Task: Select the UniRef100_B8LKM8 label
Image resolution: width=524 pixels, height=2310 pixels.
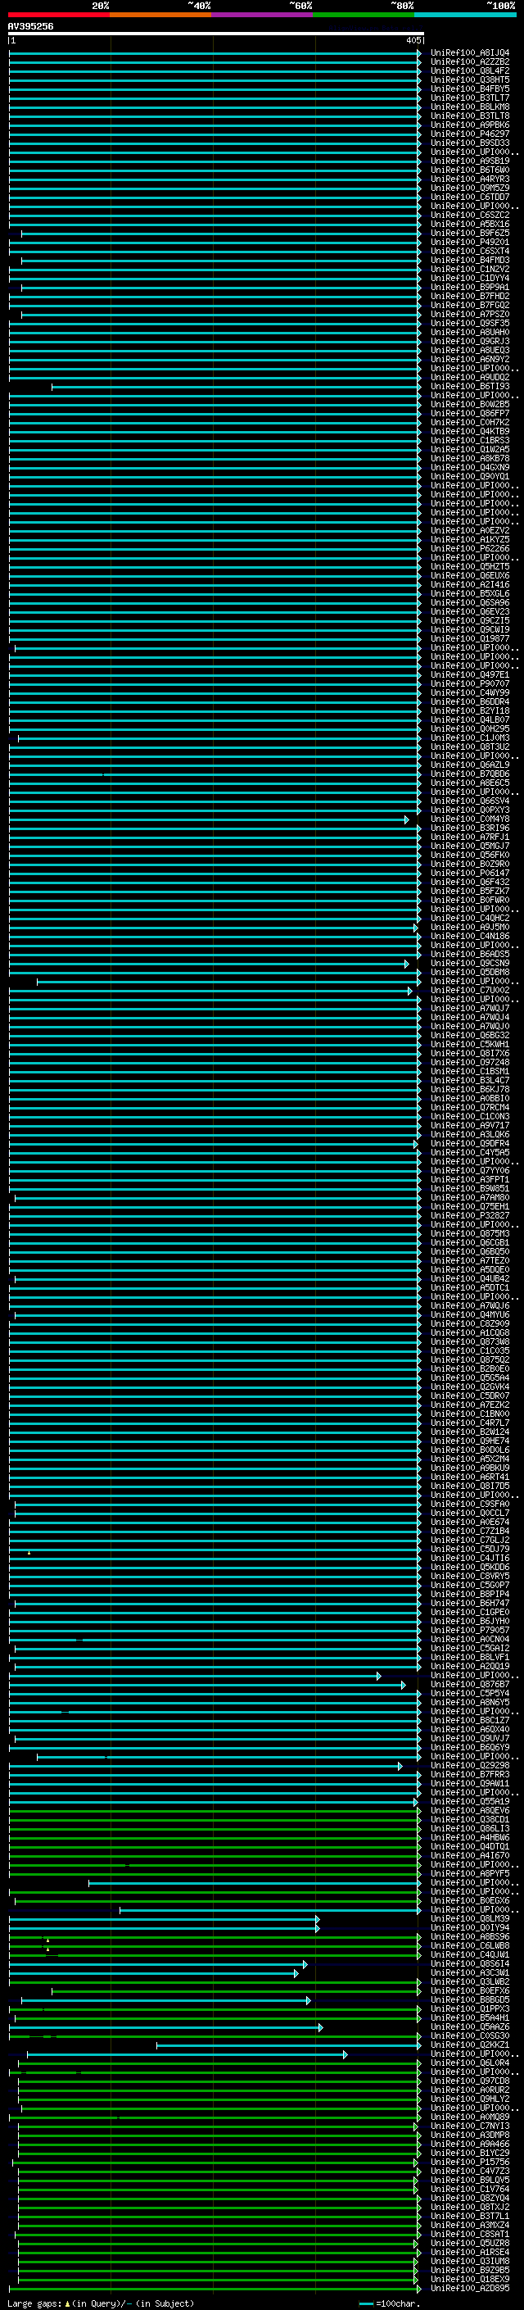Action: tap(470, 107)
